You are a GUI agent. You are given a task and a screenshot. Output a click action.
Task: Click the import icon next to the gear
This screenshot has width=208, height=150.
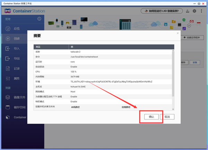click(188, 11)
